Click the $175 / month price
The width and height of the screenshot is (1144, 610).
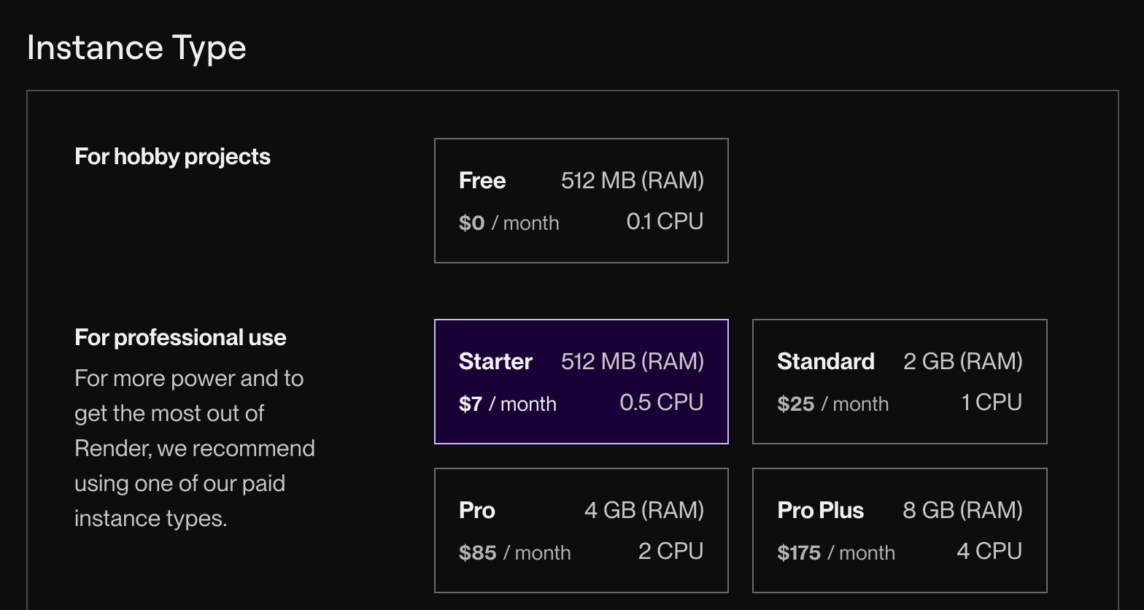(x=835, y=552)
